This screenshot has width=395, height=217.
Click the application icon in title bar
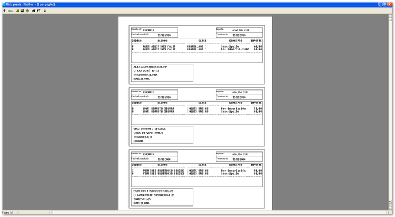click(4, 5)
